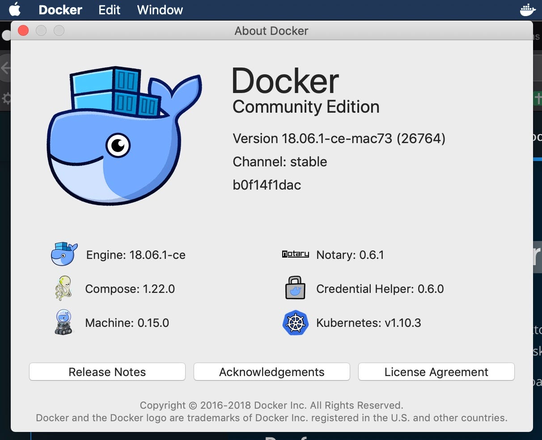This screenshot has width=542, height=440.
Task: Click the Kubernetes helm wheel icon
Action: tap(296, 322)
